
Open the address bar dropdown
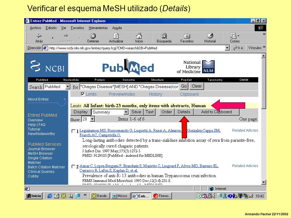(227, 48)
